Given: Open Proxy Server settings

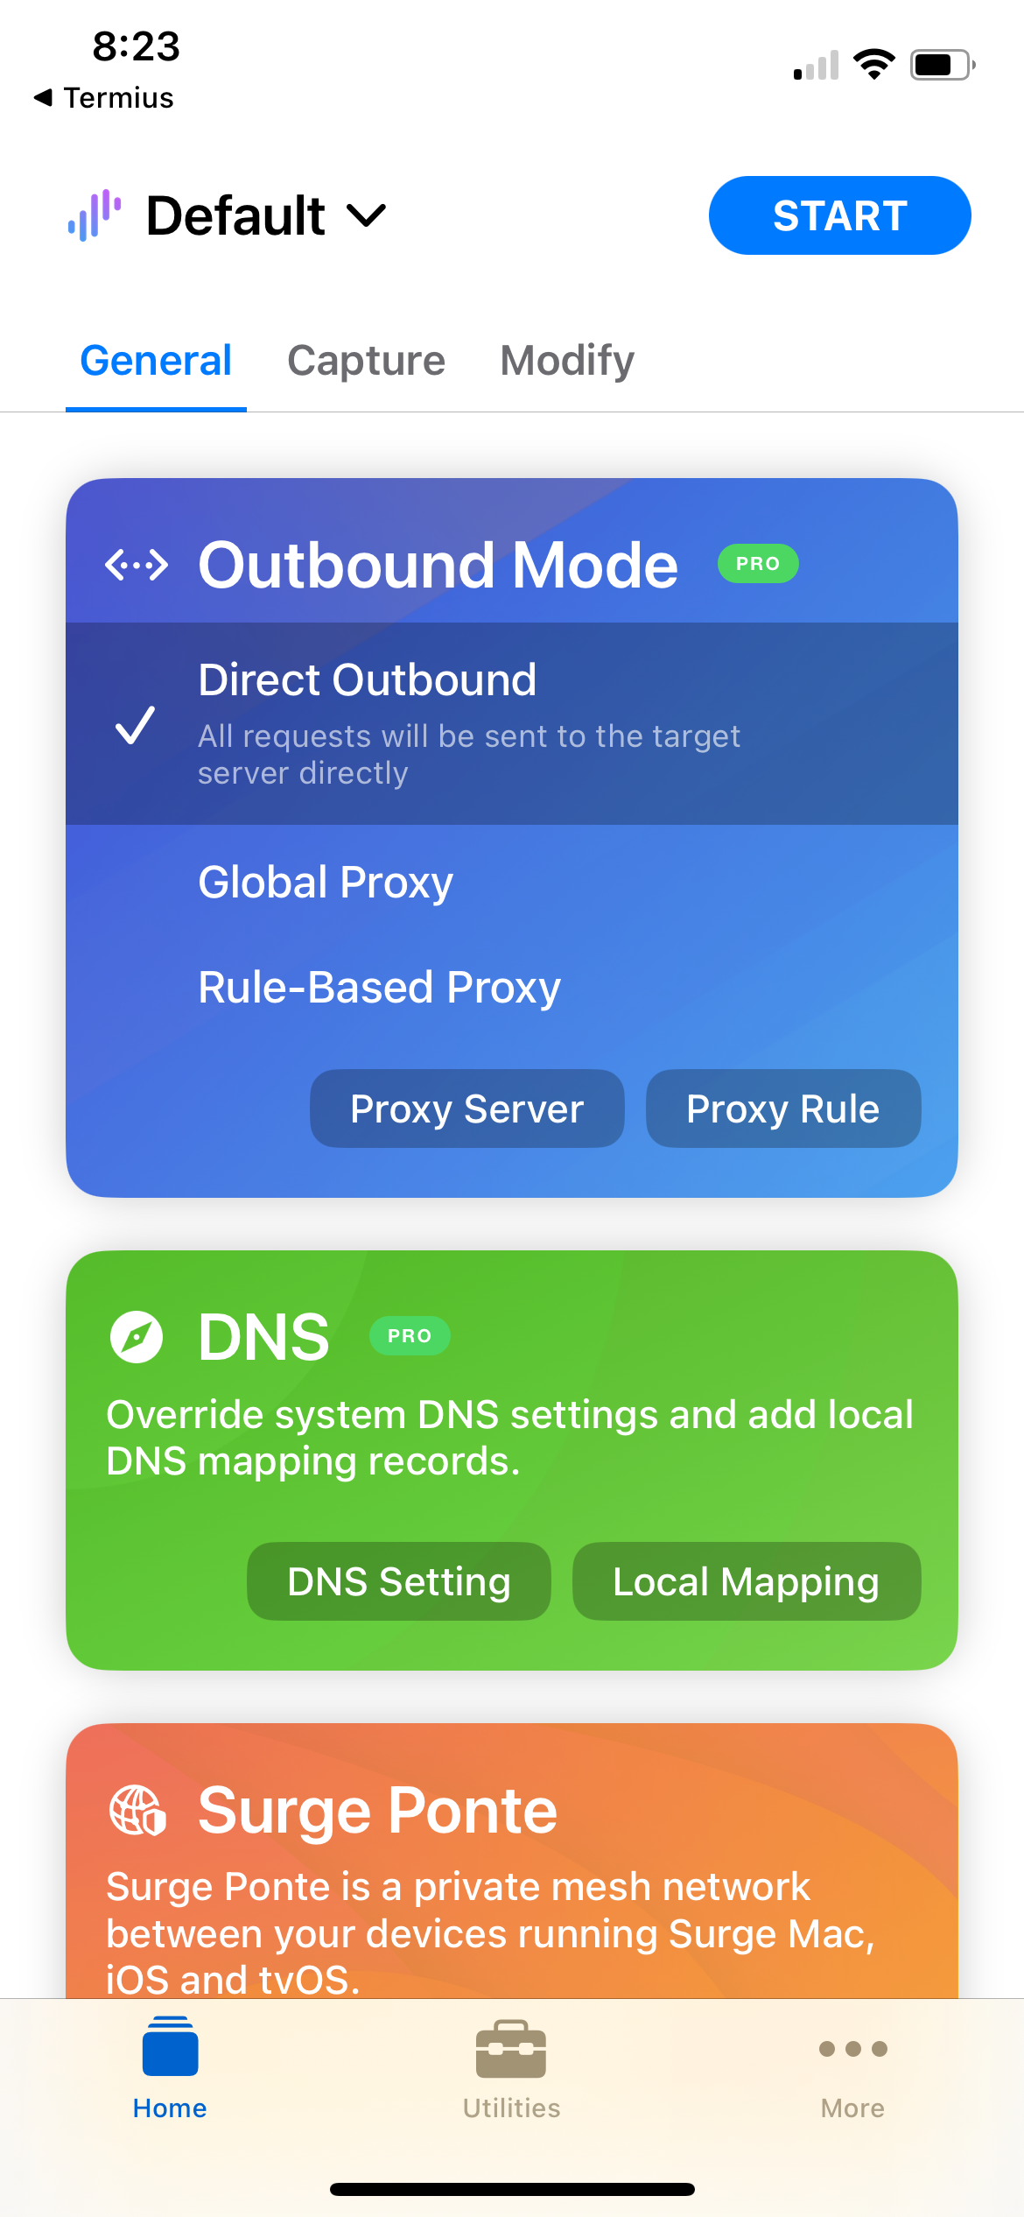Looking at the screenshot, I should pyautogui.click(x=466, y=1108).
